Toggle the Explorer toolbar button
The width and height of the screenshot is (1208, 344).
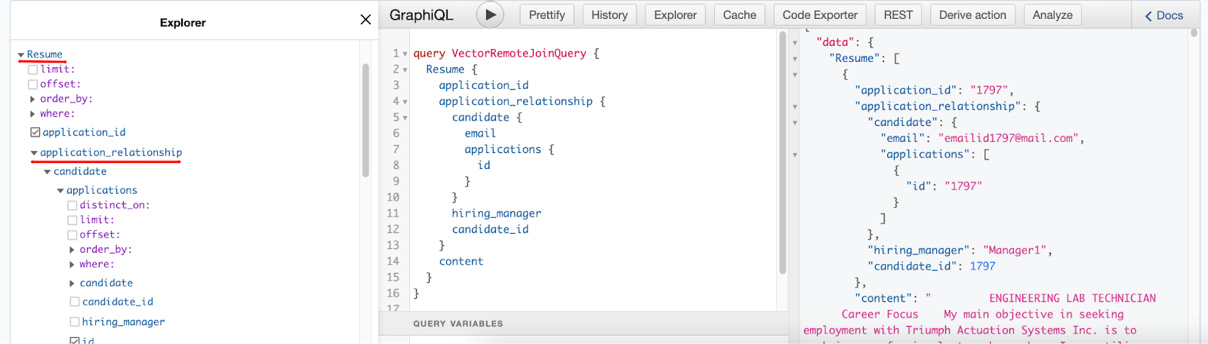click(675, 15)
